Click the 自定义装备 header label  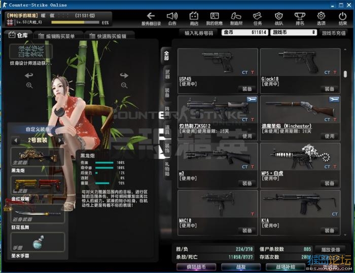tap(38, 129)
